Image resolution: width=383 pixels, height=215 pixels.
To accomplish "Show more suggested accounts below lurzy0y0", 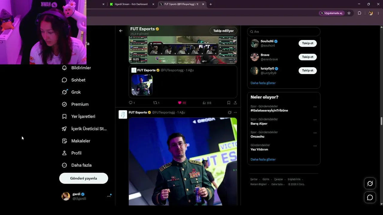I will [263, 83].
